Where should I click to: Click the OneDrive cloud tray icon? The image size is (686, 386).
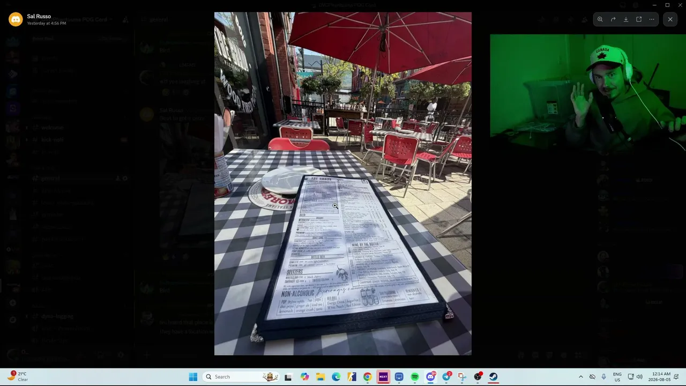(592, 377)
